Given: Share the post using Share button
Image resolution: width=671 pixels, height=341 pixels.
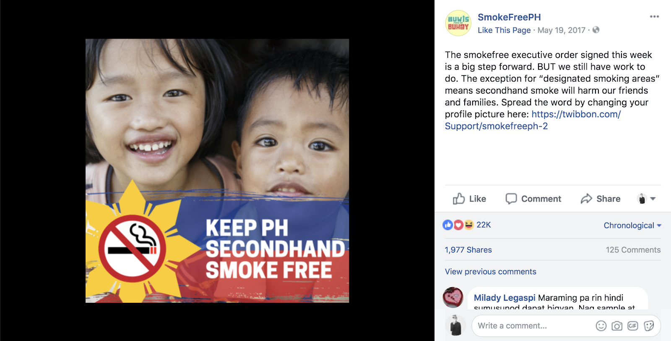Looking at the screenshot, I should (601, 199).
